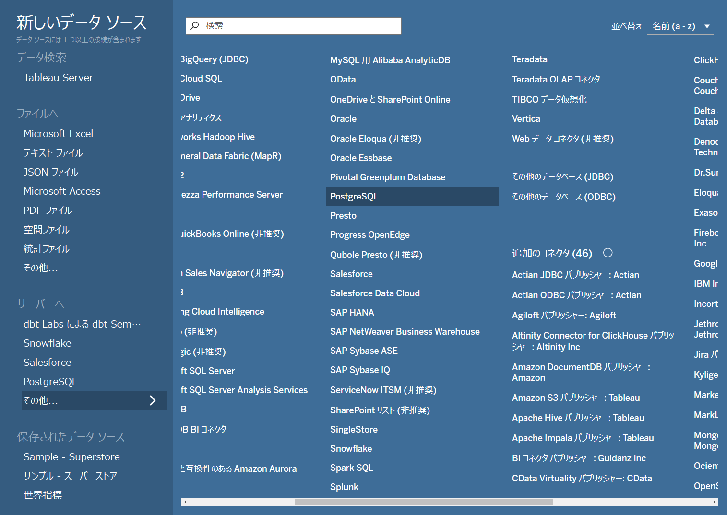The height and width of the screenshot is (515, 727).
Task: Choose SAP HANA from the connector list
Action: [352, 312]
